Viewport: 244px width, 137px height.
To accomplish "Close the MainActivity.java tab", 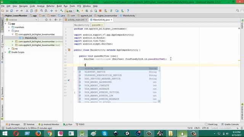I will click(111, 20).
